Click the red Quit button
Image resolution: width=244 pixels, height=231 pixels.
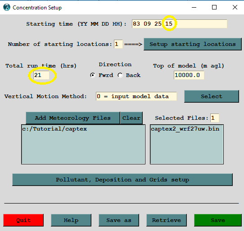coord(23,220)
